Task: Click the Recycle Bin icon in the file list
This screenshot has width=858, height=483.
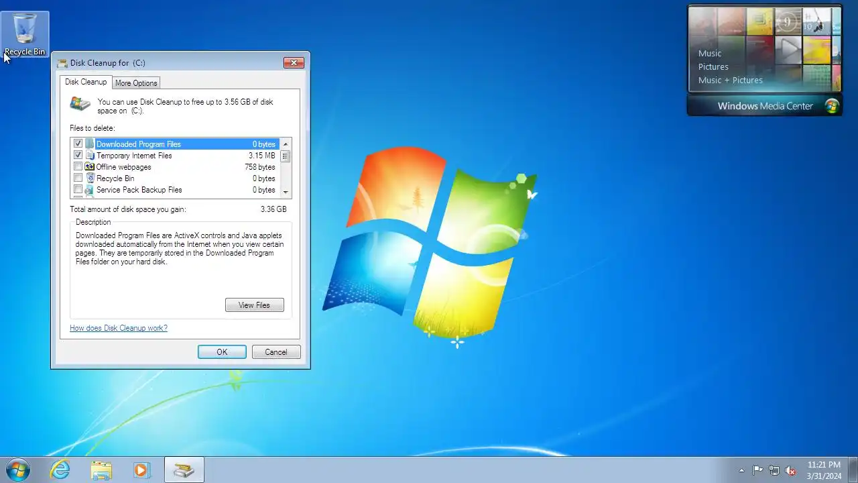Action: 90,178
